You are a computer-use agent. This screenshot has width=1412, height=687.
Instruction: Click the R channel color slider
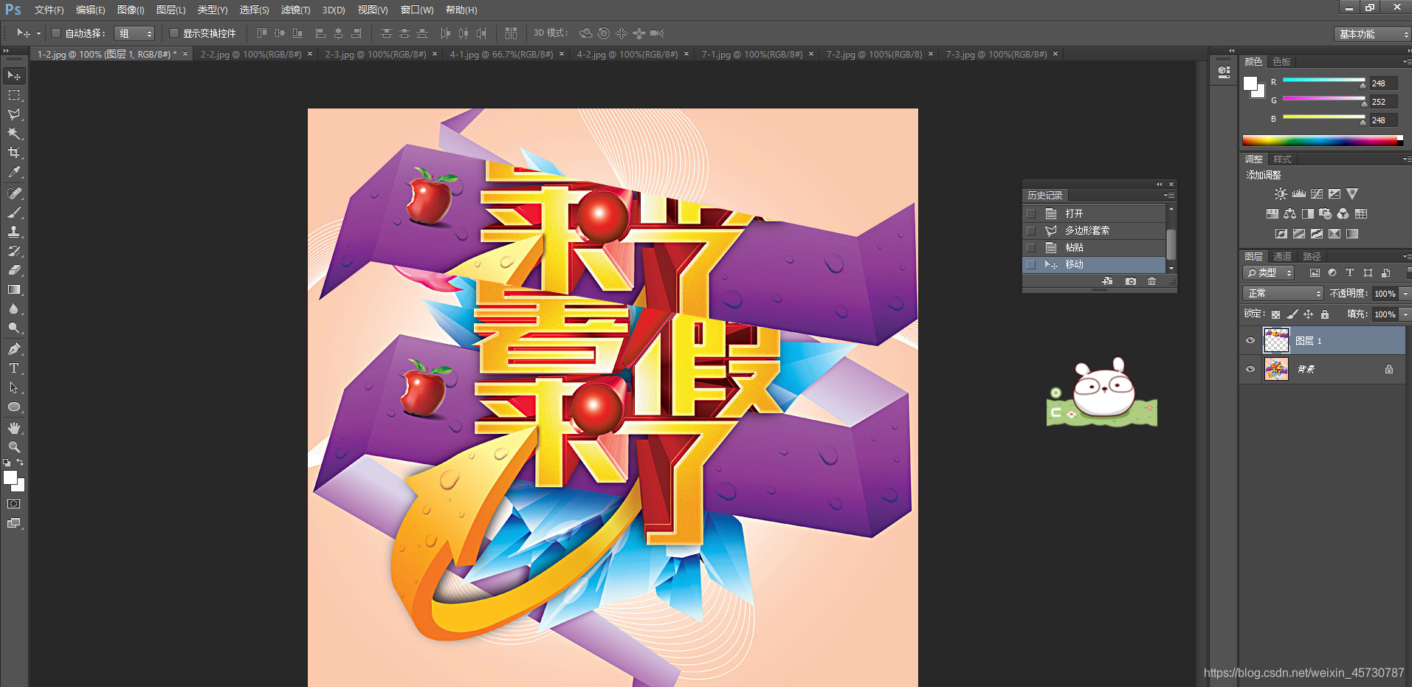click(x=1324, y=82)
